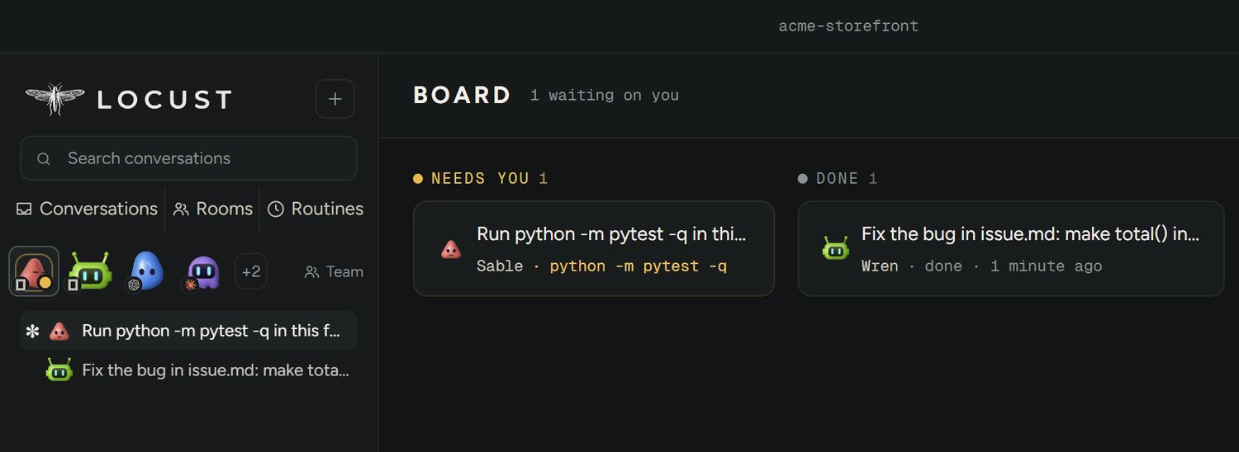Screen dimensions: 1239x452
Task: Focus the Search conversations field
Action: (188, 158)
